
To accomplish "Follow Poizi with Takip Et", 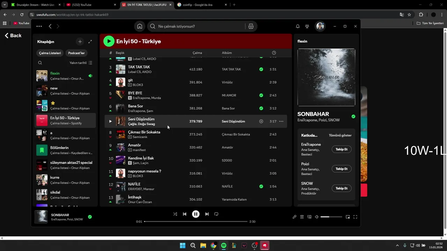I will click(342, 169).
